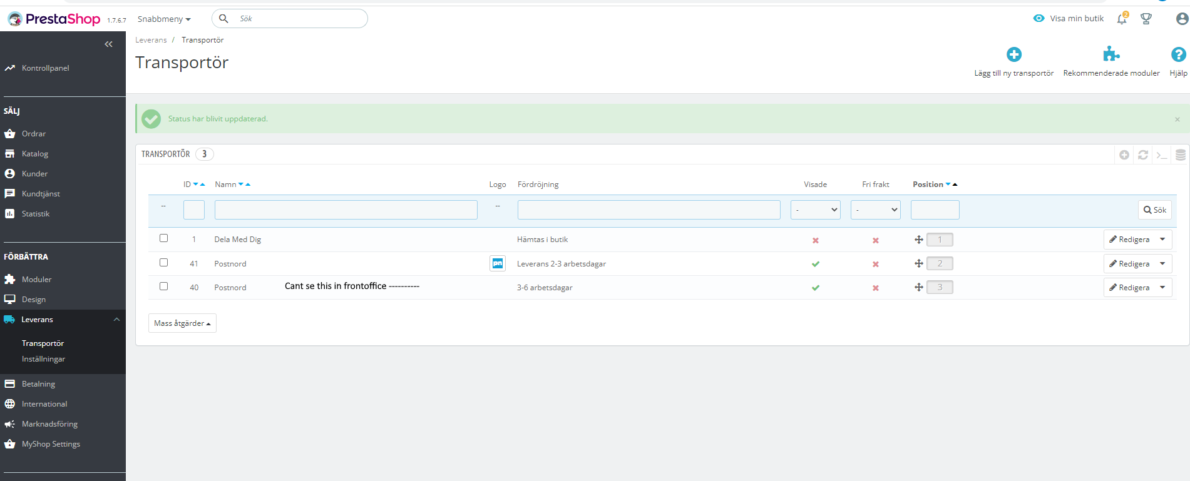The height and width of the screenshot is (481, 1190).
Task: Expand Redigera options arrow for Postnord ID 41
Action: (1162, 263)
